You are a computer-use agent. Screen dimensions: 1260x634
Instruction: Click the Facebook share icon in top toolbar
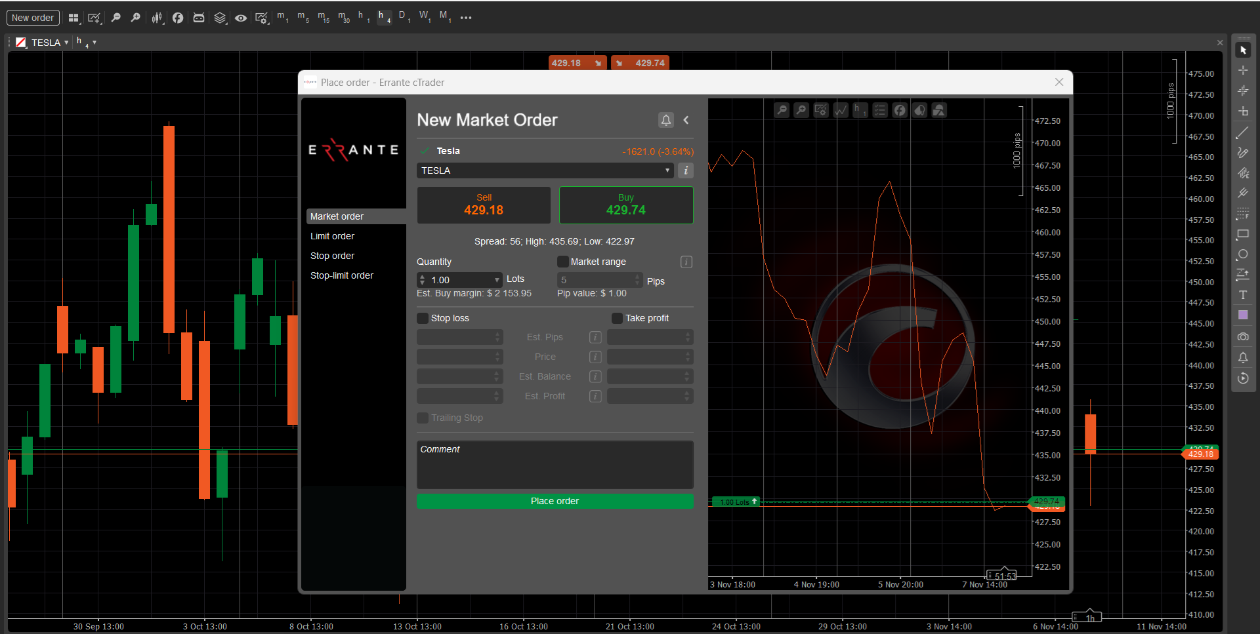pos(178,18)
